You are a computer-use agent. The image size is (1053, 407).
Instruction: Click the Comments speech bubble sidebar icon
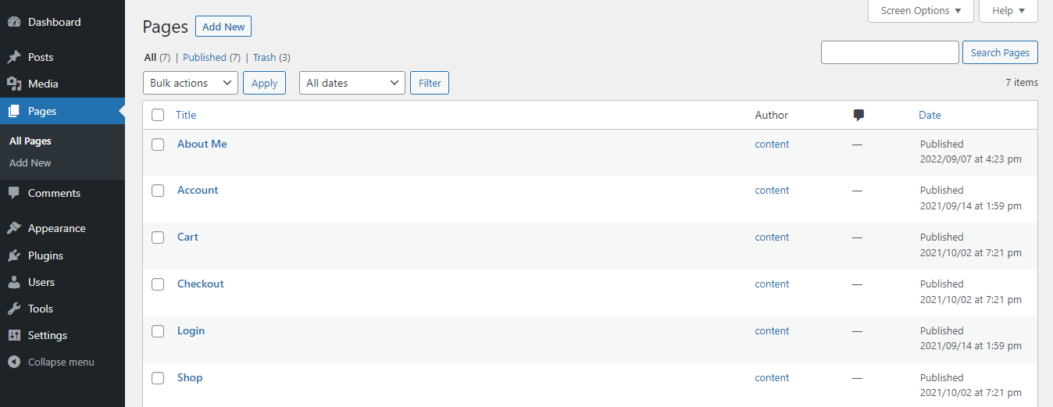click(x=14, y=193)
